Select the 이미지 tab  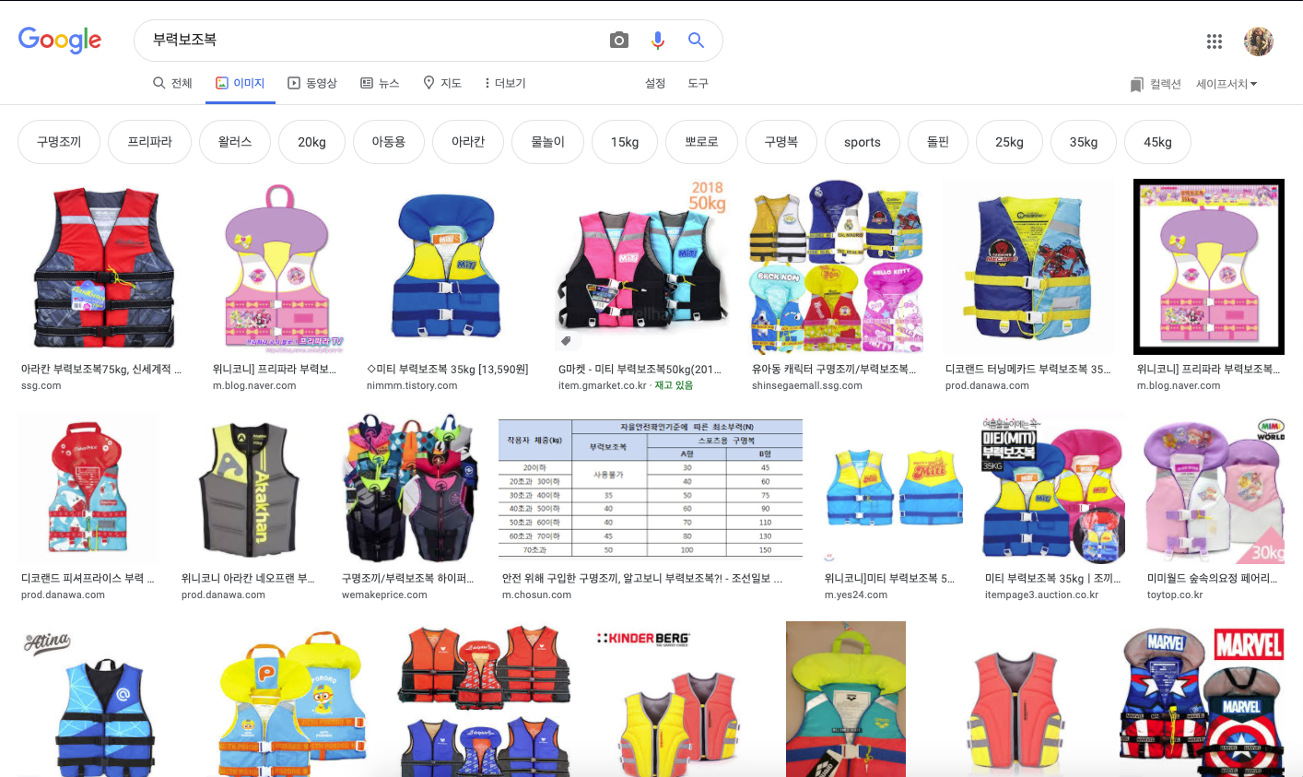[x=241, y=83]
